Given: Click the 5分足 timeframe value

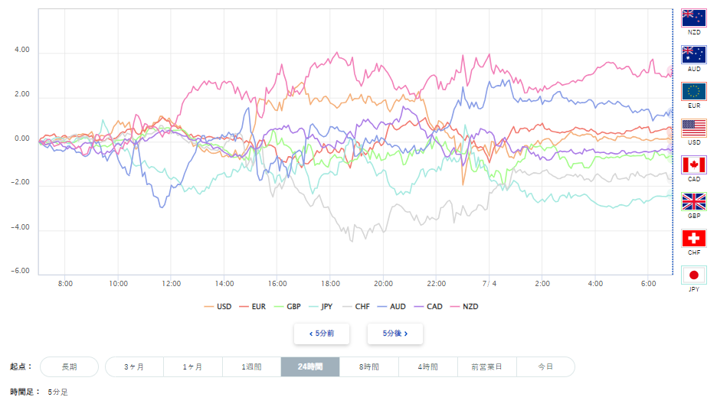Looking at the screenshot, I should 57,392.
